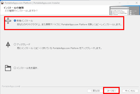Image resolution: width=140 pixels, height=94 pixels.
Task: Close the installer window
Action: point(137,3)
